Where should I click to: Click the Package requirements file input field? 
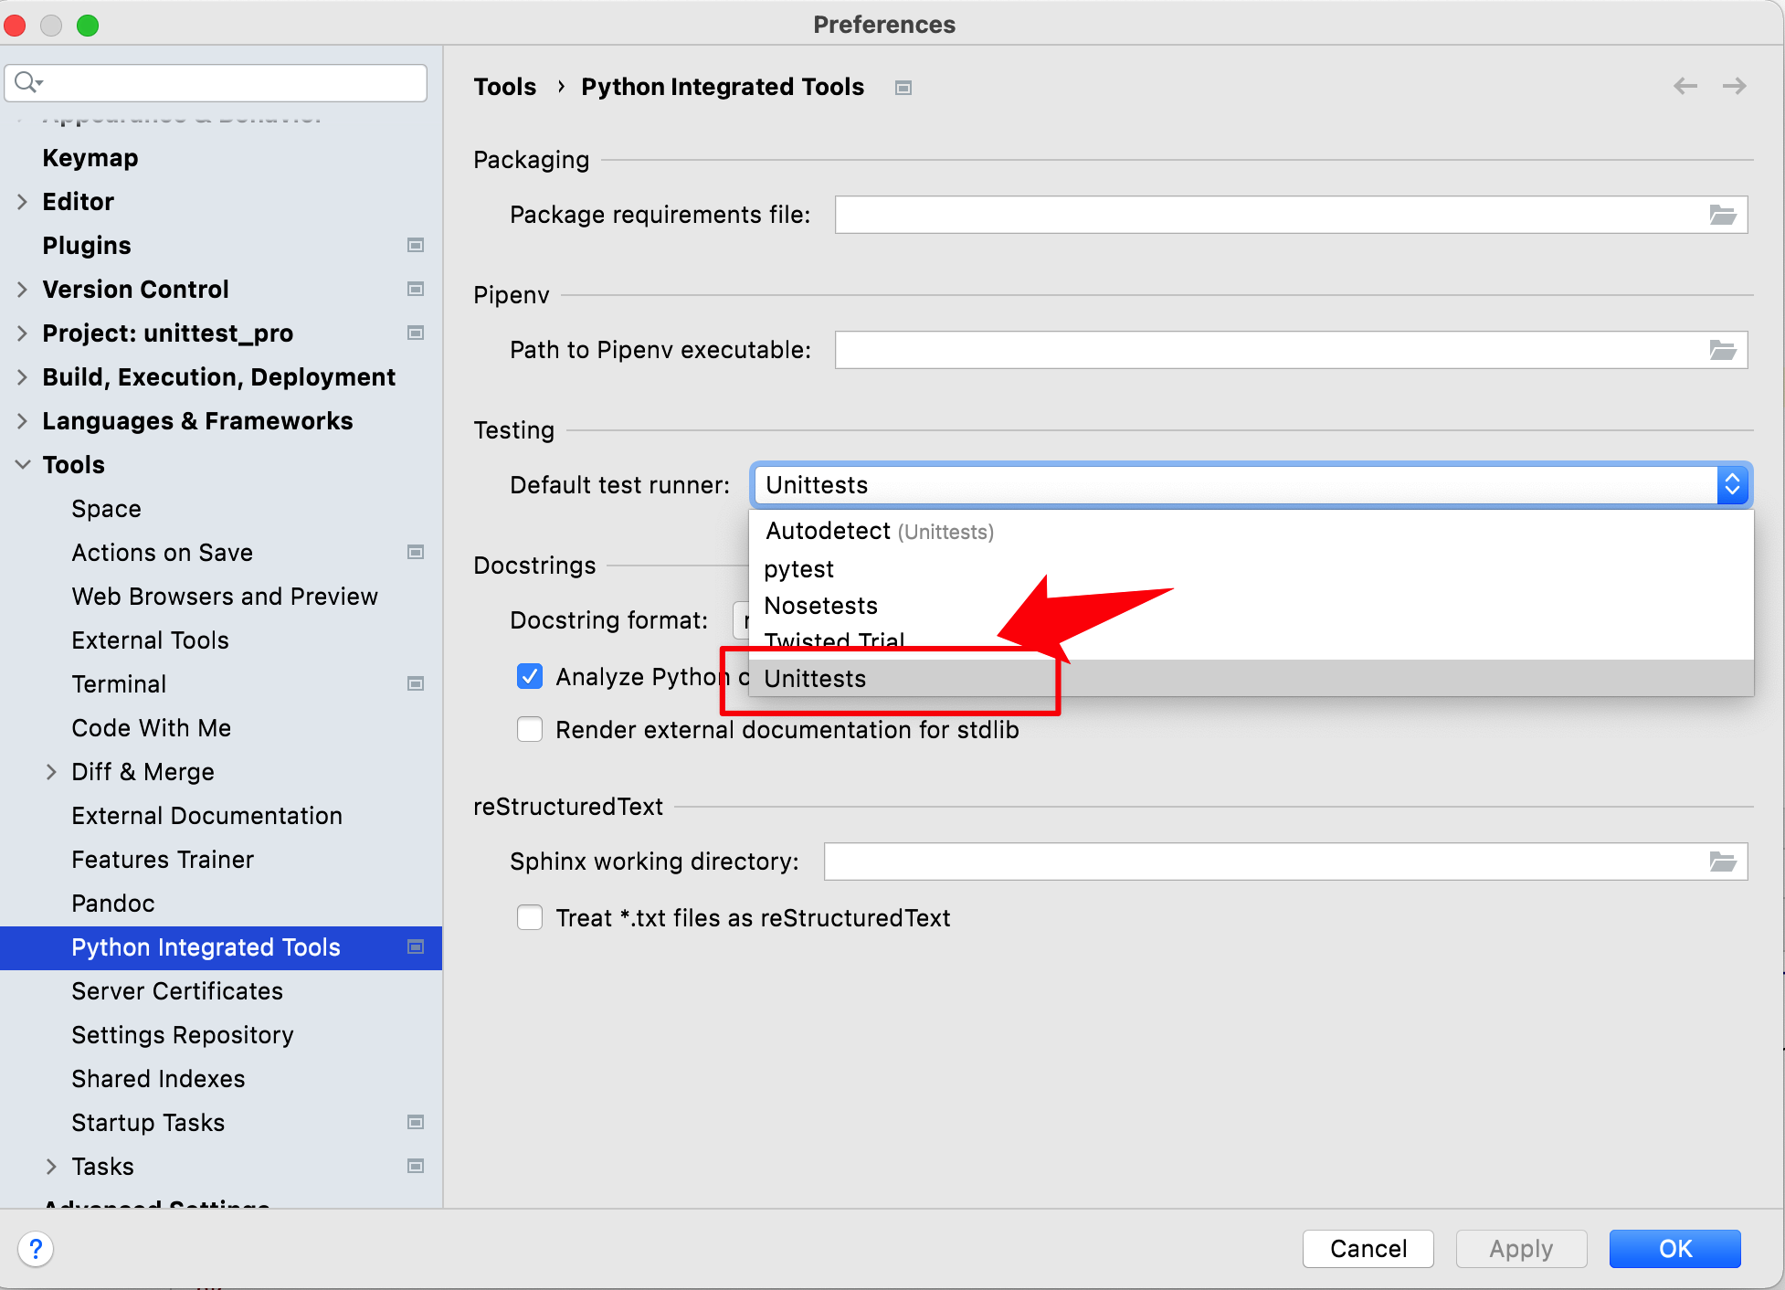click(1270, 215)
